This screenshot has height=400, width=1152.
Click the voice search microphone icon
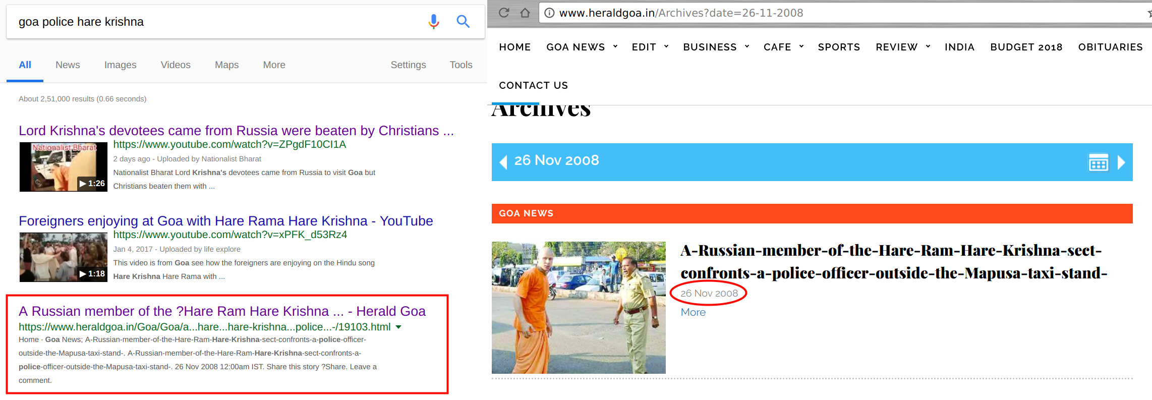[x=433, y=21]
